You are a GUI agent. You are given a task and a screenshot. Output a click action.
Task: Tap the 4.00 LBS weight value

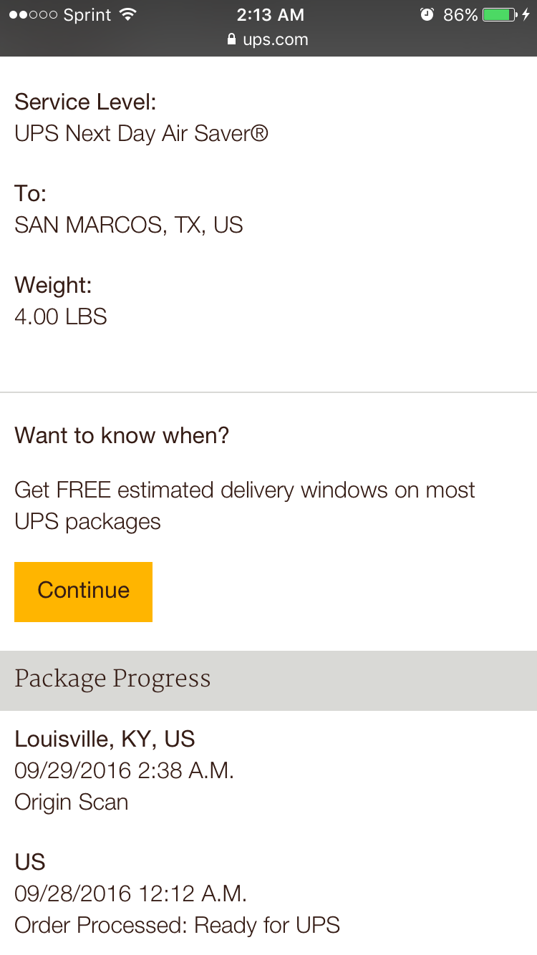coord(61,316)
